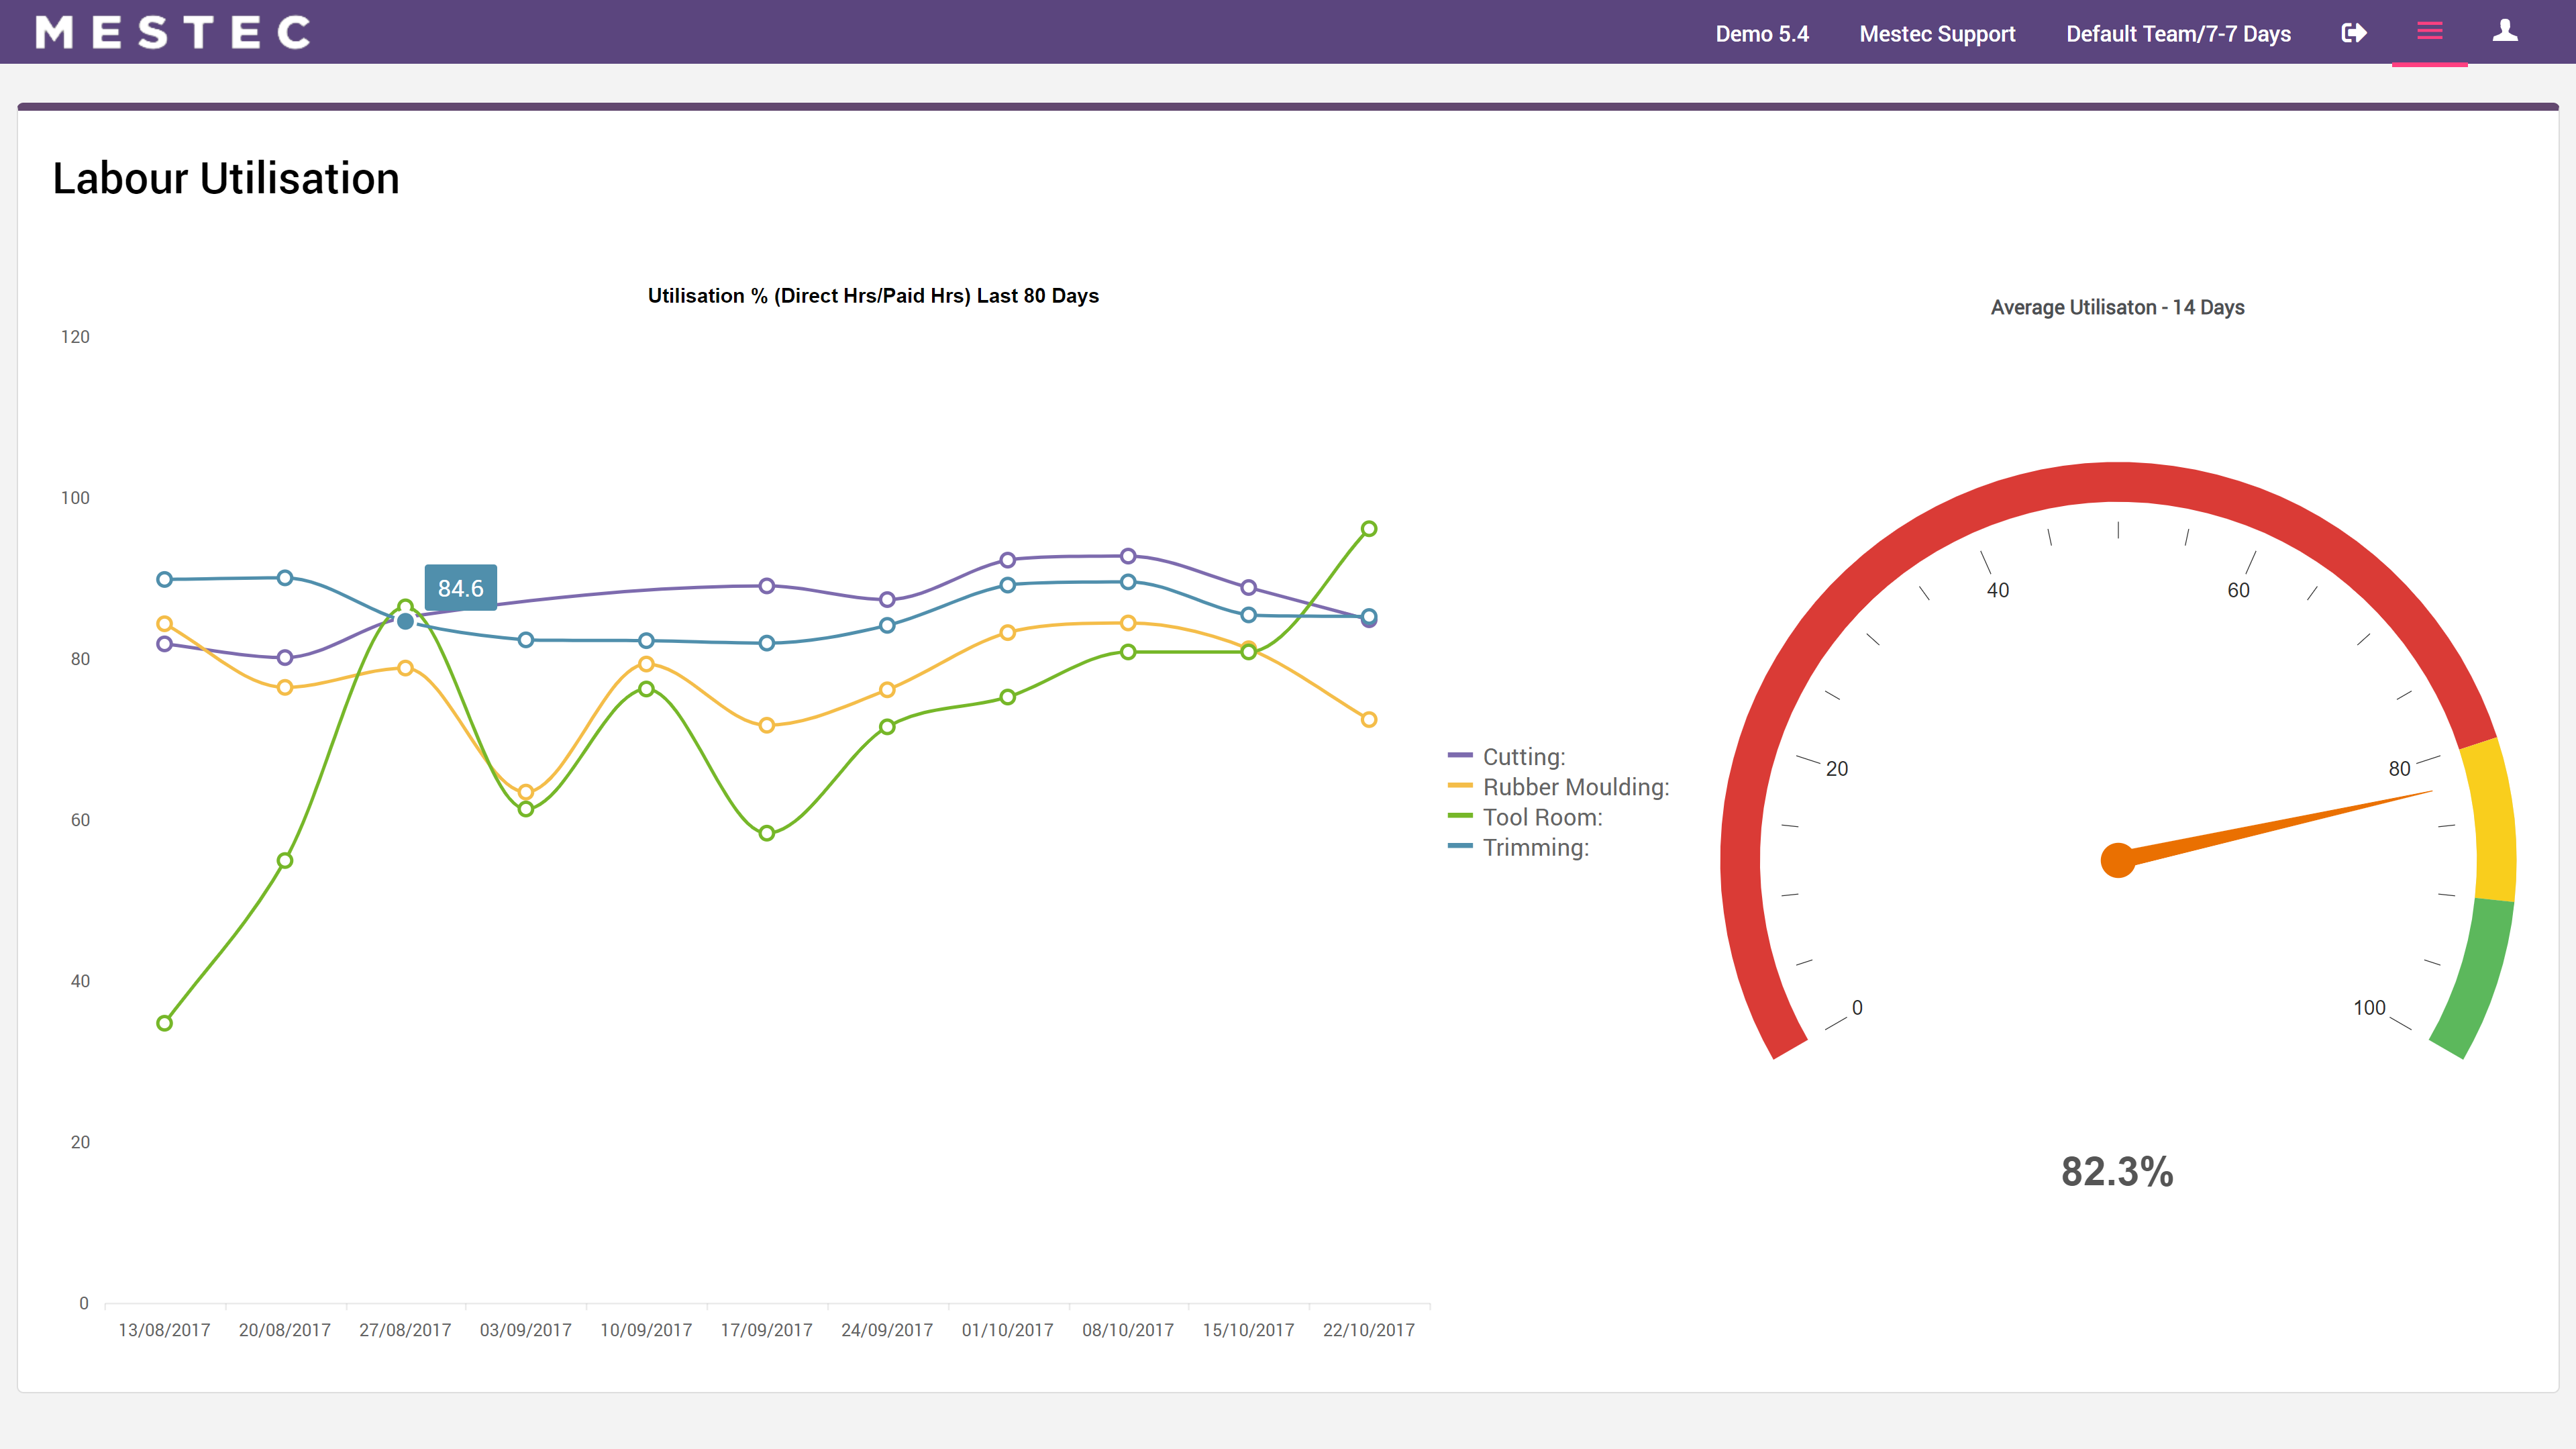The height and width of the screenshot is (1449, 2576).
Task: Hide the Trimming series via the legend
Action: (x=1535, y=848)
